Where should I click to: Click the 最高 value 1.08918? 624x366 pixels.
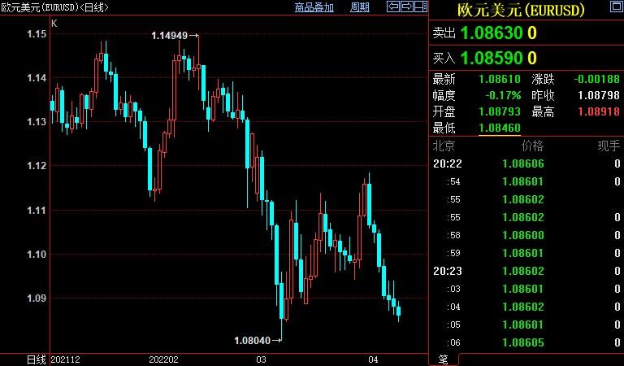pos(600,111)
